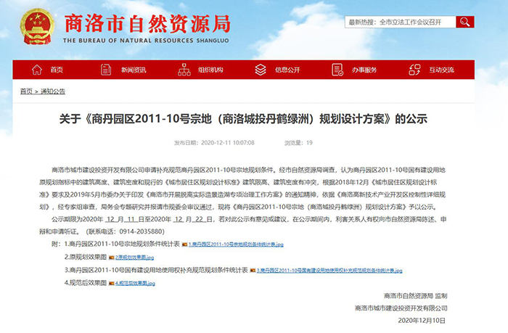Click the signature 商洛市城市建设投资开发有限公司

coord(401,308)
